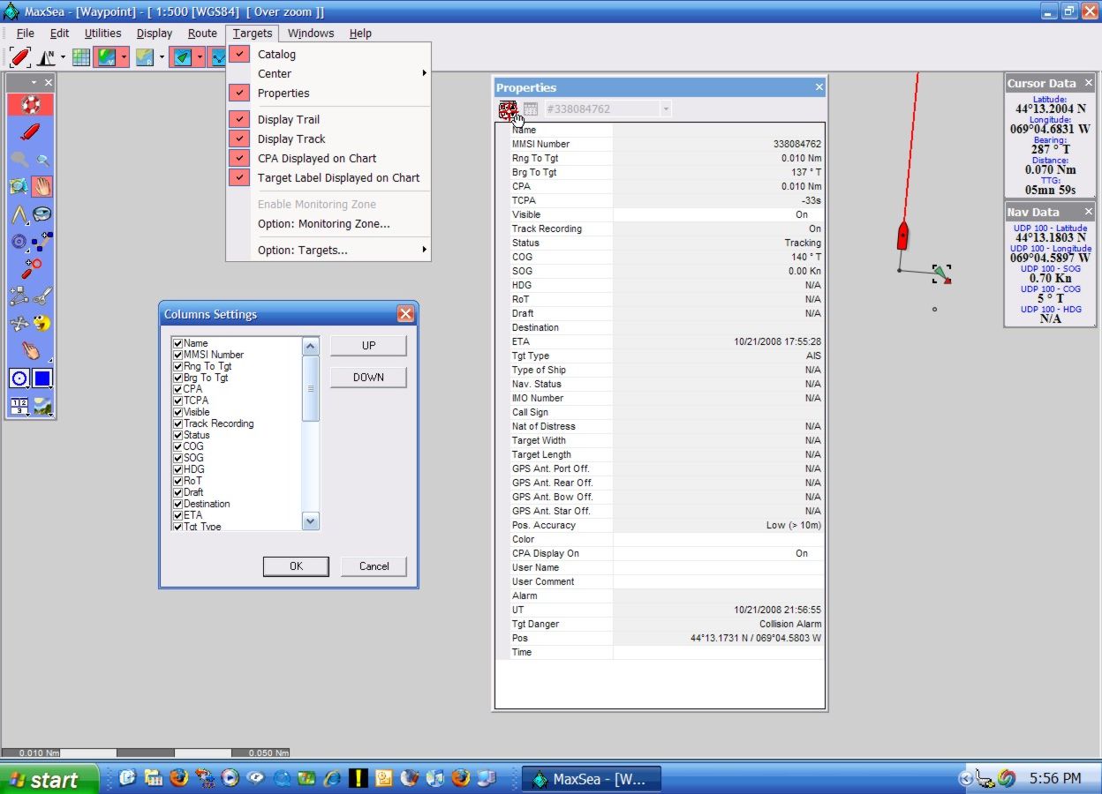Select the move arrows tool

coord(19,324)
